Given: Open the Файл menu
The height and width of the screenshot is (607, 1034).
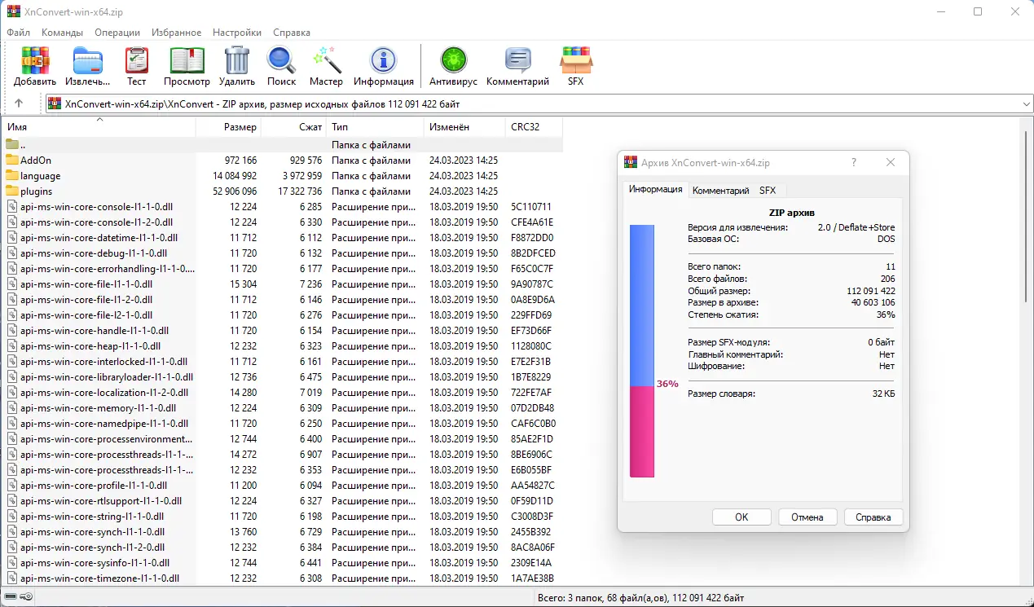Looking at the screenshot, I should point(18,33).
